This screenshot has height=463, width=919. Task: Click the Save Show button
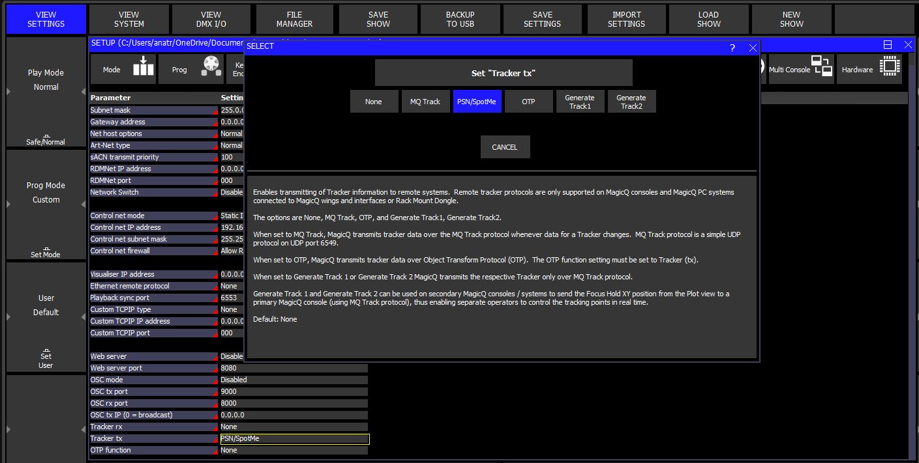click(378, 20)
